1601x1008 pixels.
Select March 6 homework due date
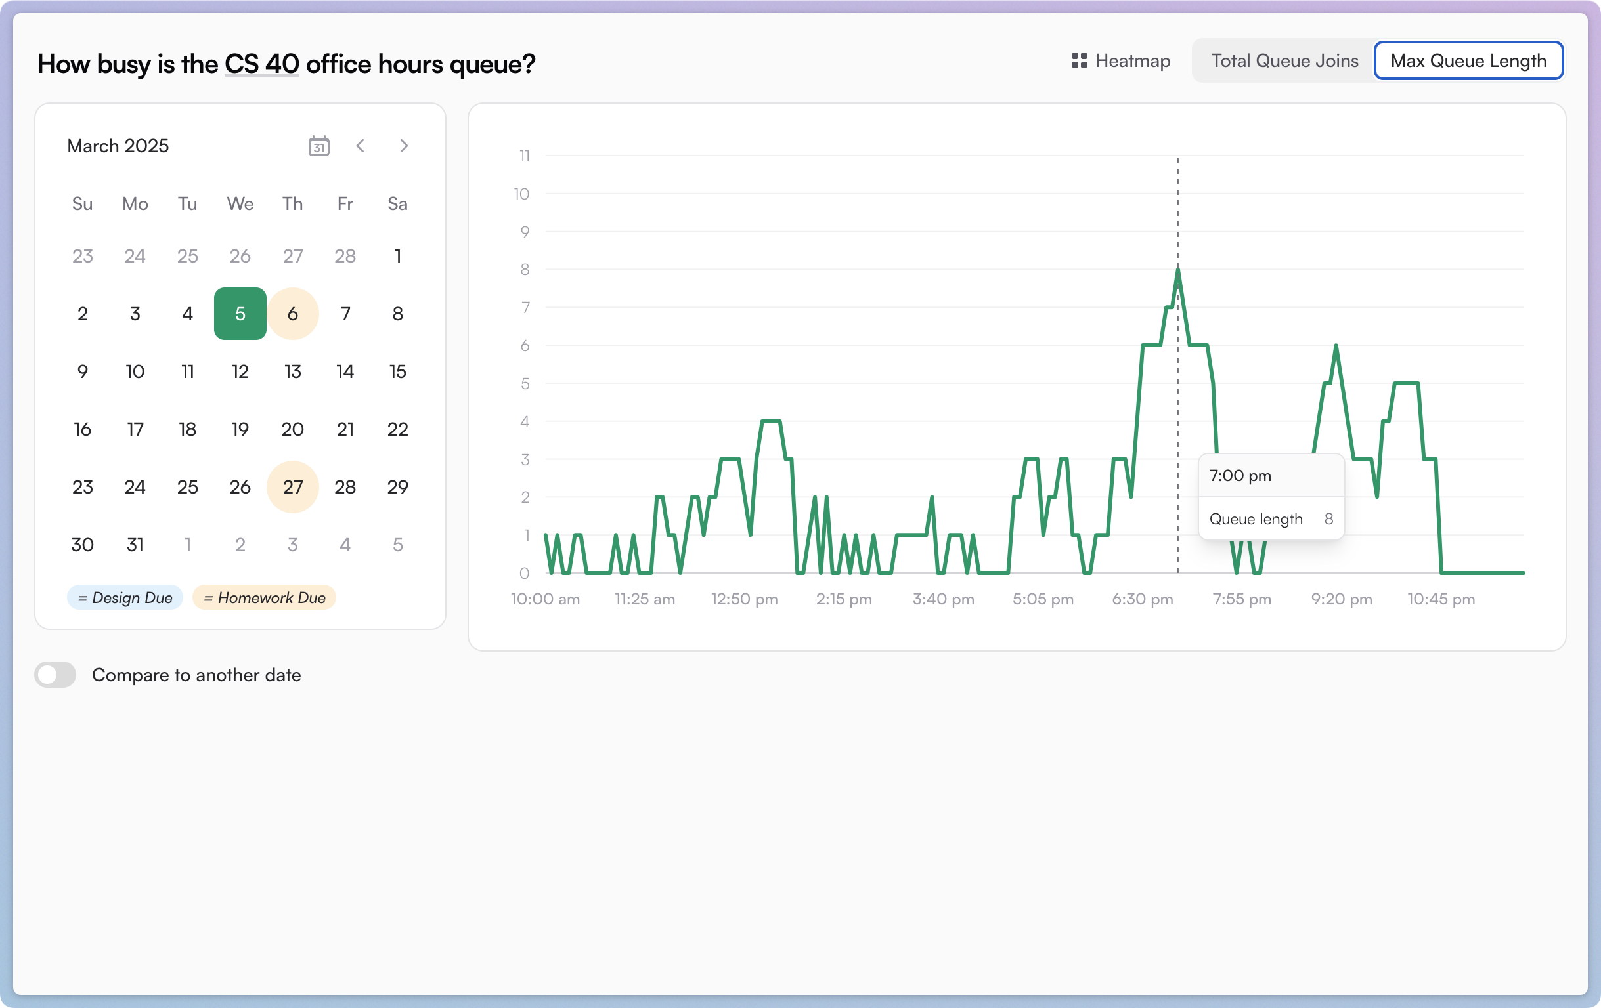pos(292,314)
